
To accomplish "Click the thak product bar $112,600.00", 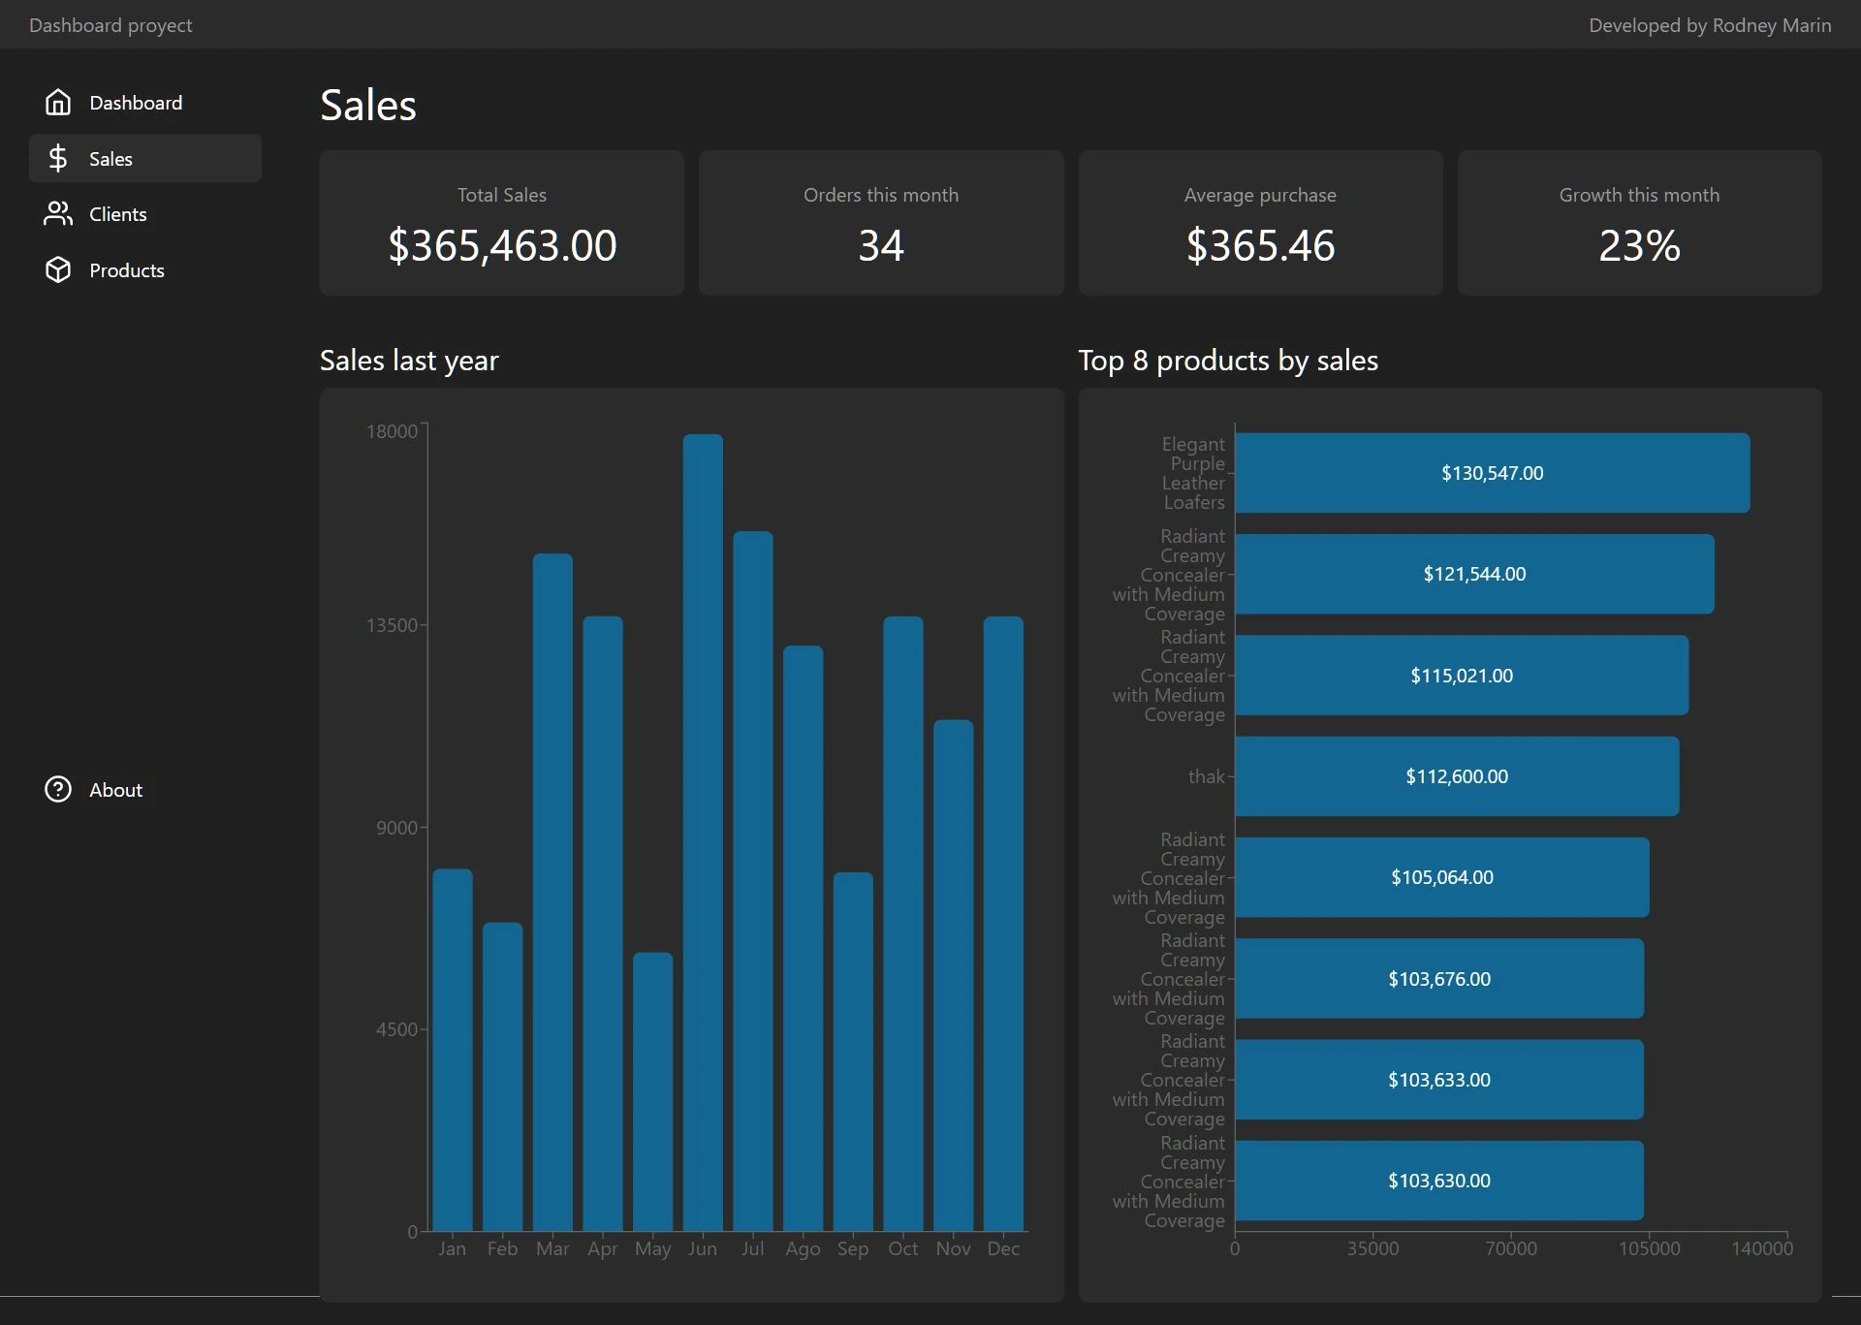I will coord(1457,776).
